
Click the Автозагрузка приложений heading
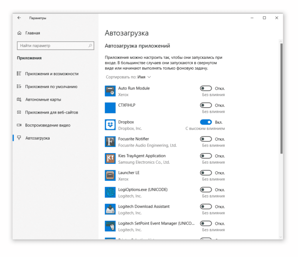point(137,46)
